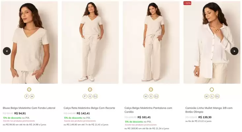Click the 30% discount badge on Camisão
Image resolution: width=242 pixels, height=132 pixels.
pyautogui.click(x=188, y=3)
